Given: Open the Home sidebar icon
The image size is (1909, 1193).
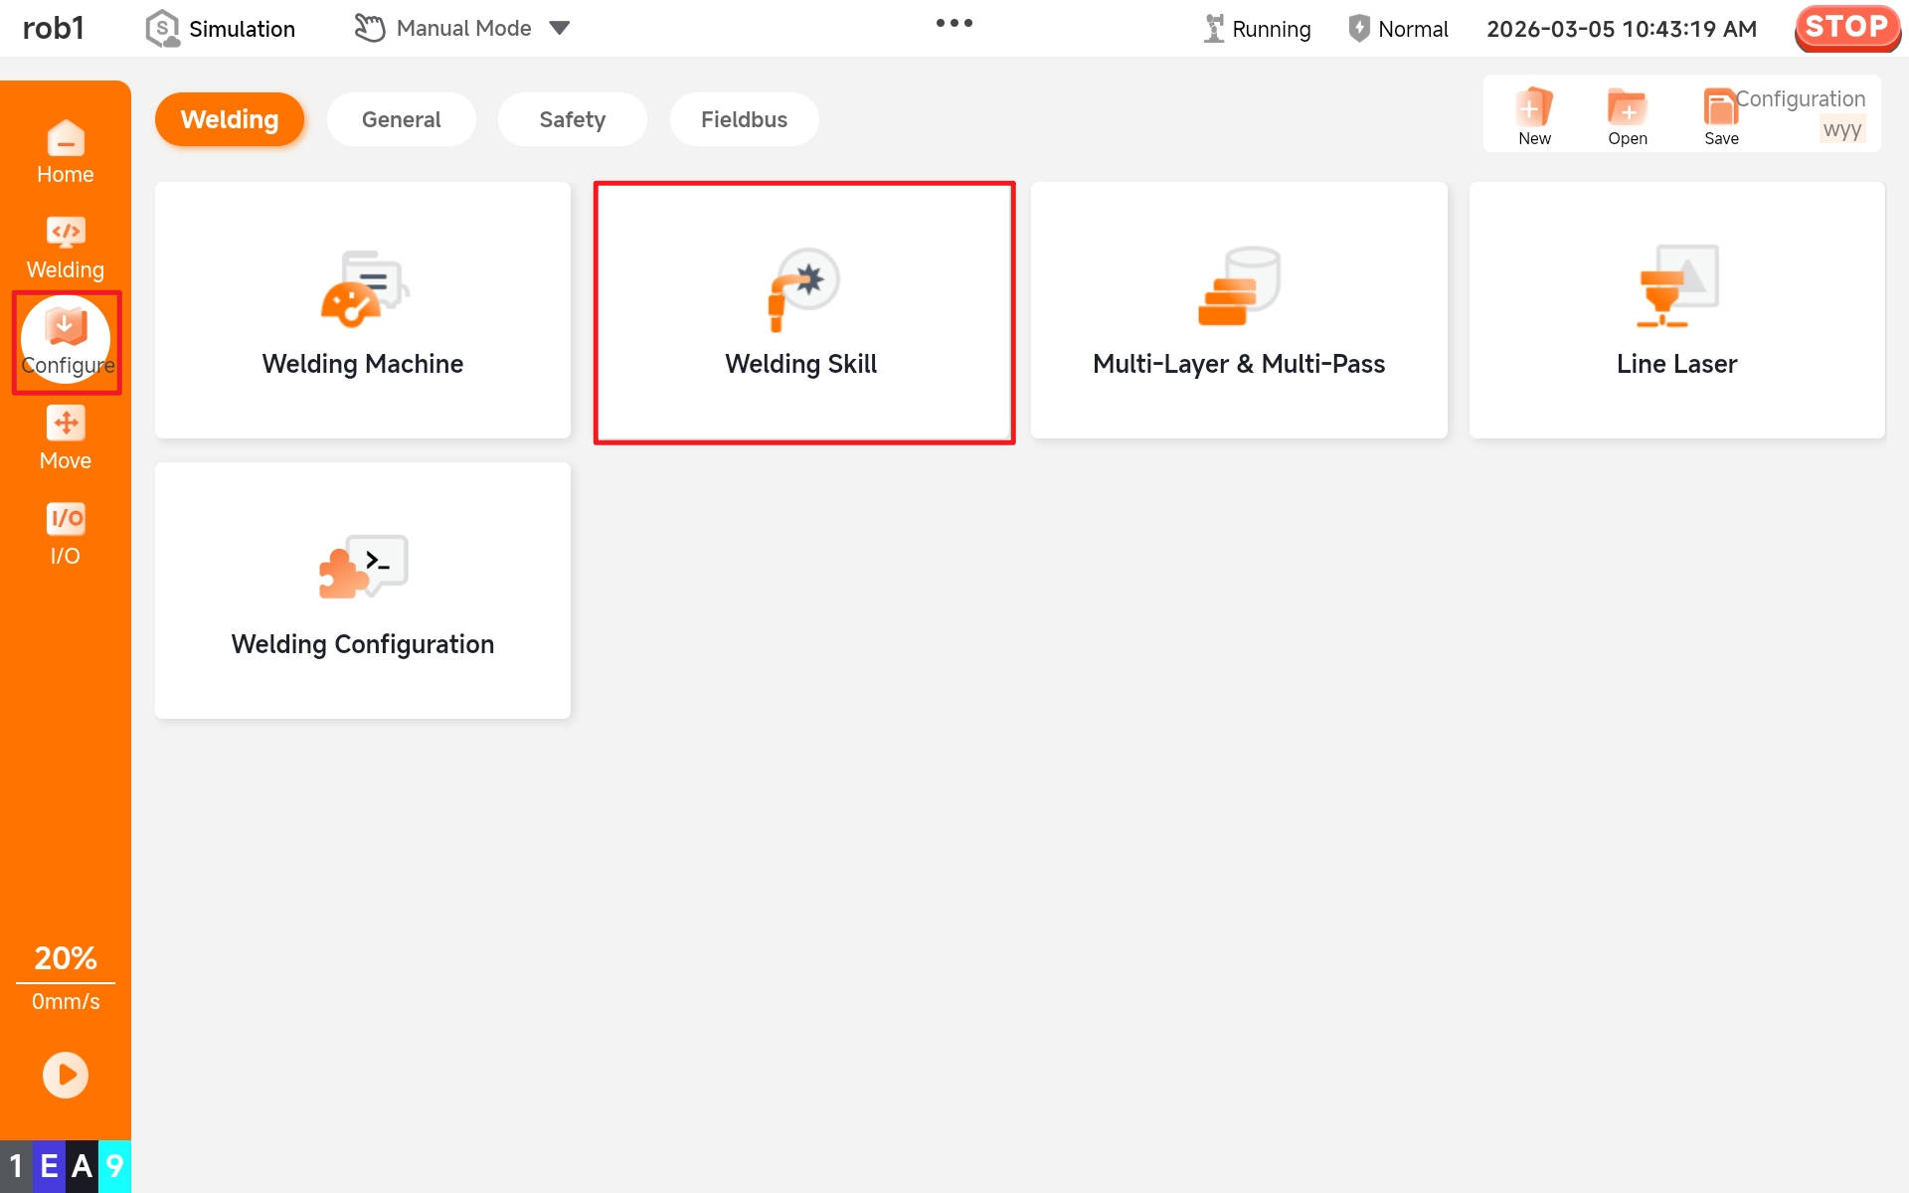Looking at the screenshot, I should pyautogui.click(x=66, y=152).
